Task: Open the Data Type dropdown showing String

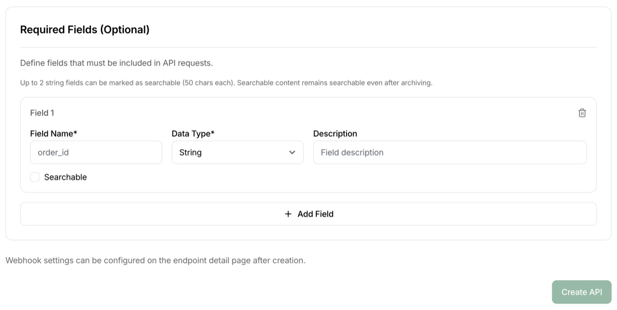Action: [x=237, y=152]
